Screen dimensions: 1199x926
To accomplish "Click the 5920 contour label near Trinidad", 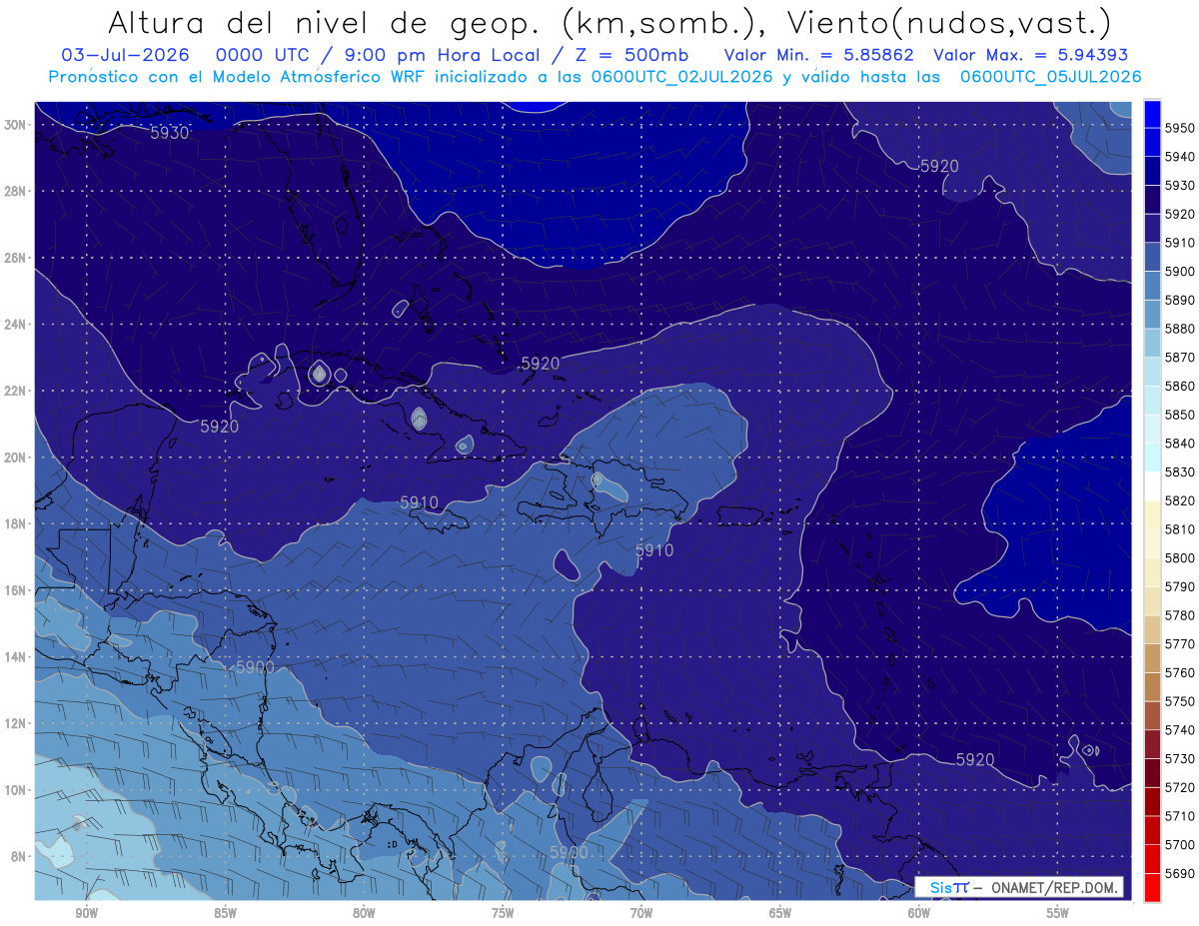I will (x=975, y=759).
